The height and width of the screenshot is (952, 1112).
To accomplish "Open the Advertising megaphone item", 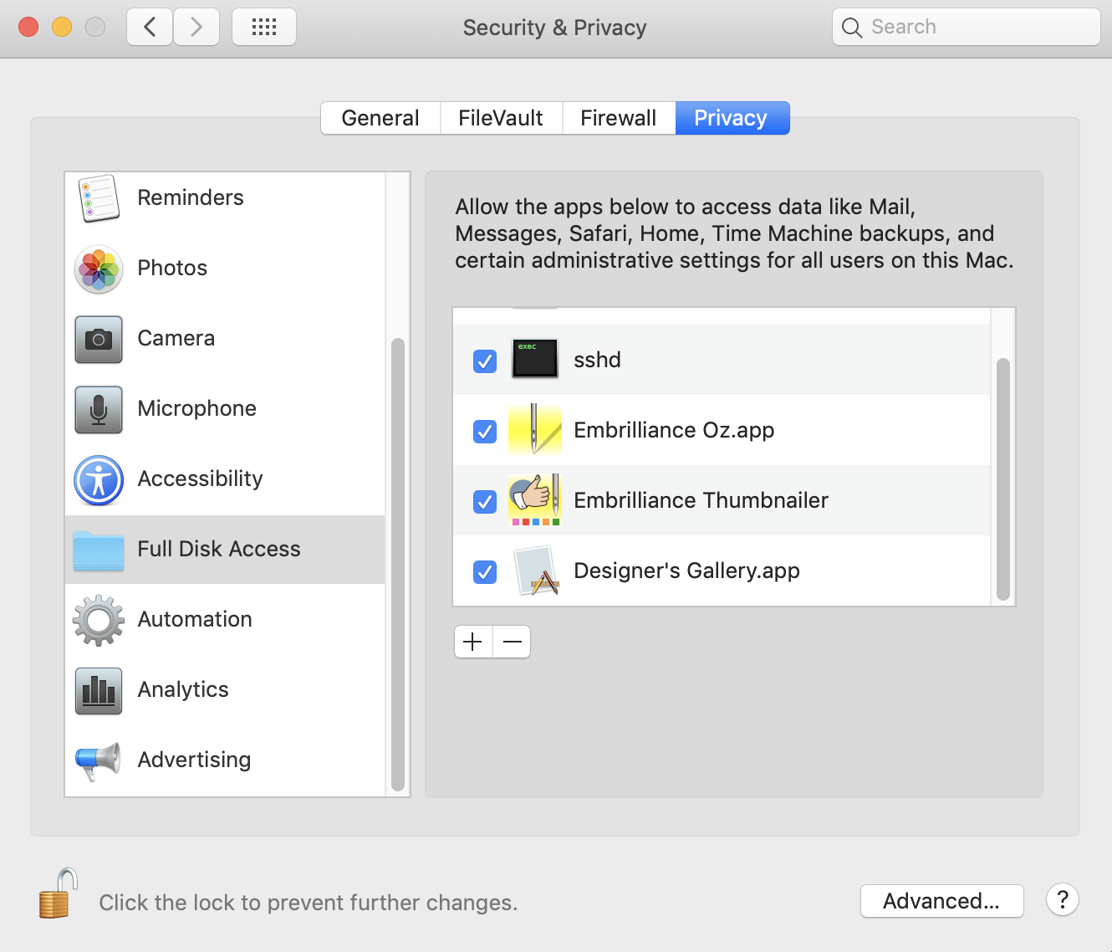I will [x=99, y=760].
